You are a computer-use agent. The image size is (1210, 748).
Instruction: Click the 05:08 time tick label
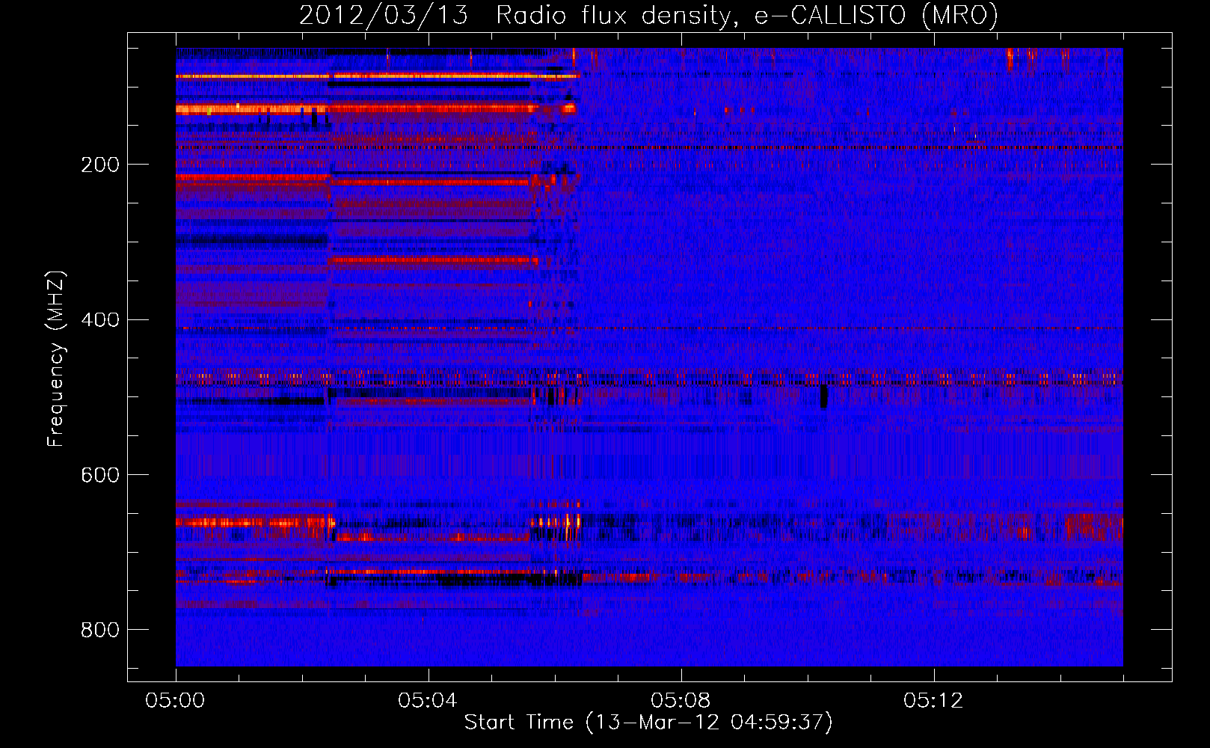(x=681, y=701)
